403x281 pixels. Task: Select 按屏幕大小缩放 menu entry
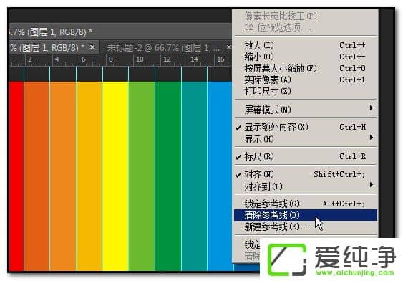click(306, 68)
